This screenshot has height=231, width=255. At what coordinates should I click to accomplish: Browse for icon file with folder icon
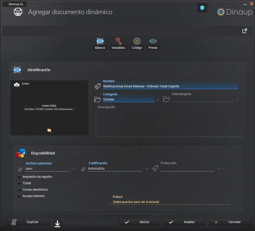click(49, 130)
